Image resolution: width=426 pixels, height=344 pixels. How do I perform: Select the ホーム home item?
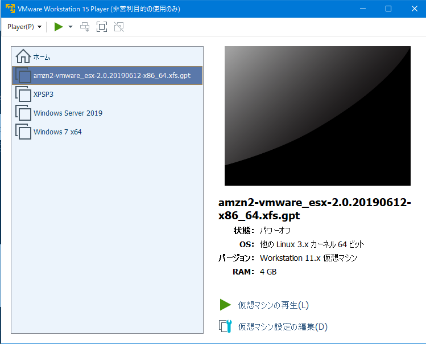click(107, 56)
